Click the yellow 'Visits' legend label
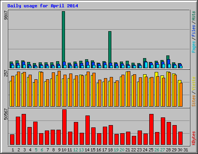This screenshot has width=198, height=154. tap(194, 84)
